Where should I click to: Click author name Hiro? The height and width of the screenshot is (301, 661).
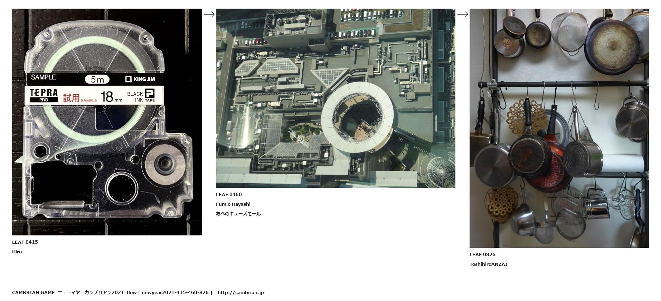click(x=17, y=252)
